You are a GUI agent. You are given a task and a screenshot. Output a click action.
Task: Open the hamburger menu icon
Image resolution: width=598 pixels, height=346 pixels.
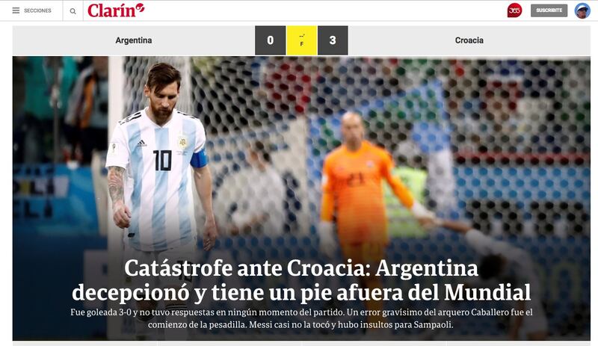[16, 10]
